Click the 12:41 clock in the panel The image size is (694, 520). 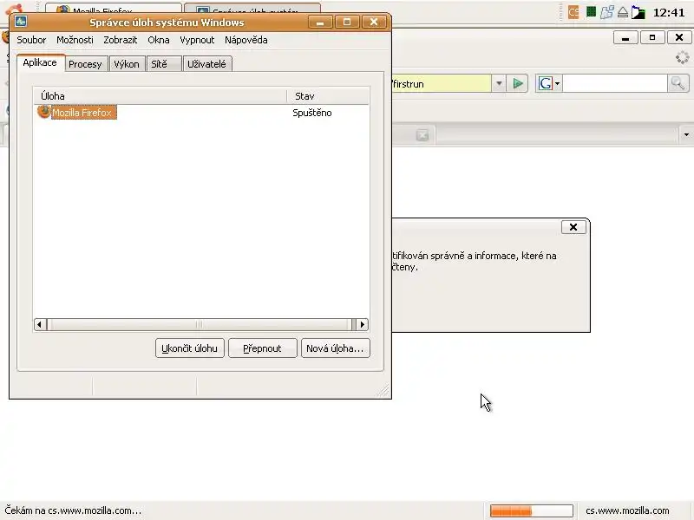pos(669,12)
